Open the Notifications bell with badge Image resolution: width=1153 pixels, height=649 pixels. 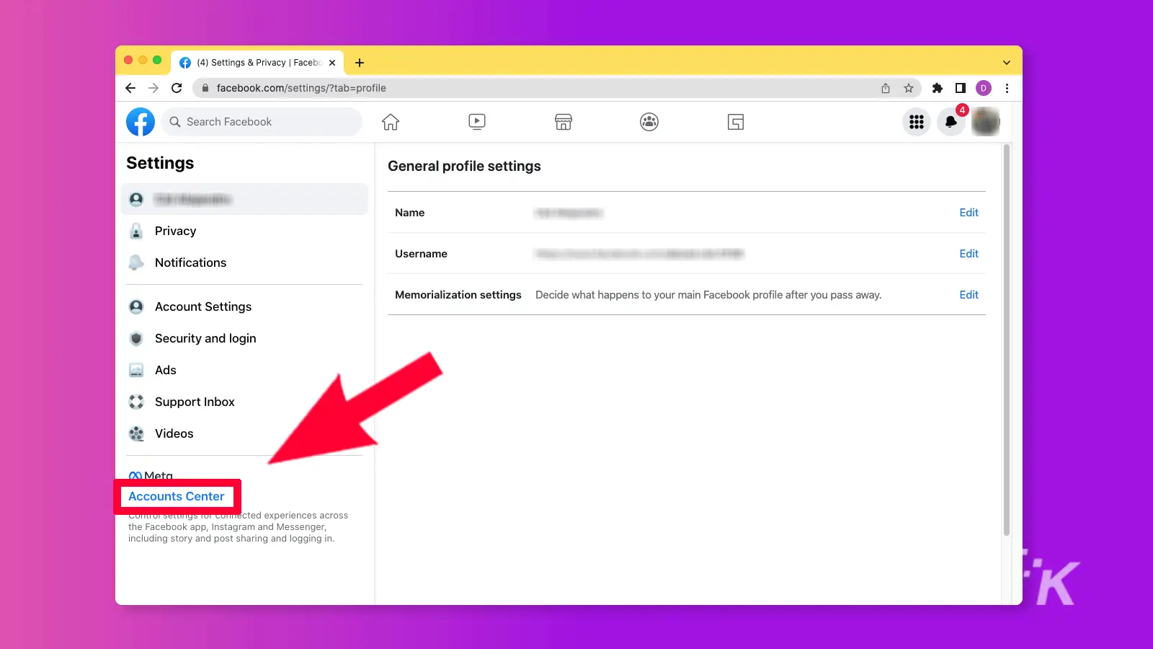pyautogui.click(x=951, y=122)
